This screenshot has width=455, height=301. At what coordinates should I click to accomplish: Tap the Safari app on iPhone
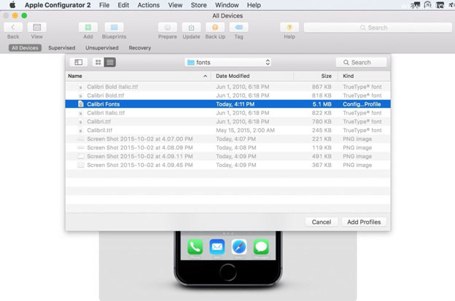(239, 247)
